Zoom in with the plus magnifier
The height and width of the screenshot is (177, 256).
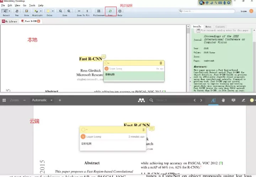pos(69,11)
